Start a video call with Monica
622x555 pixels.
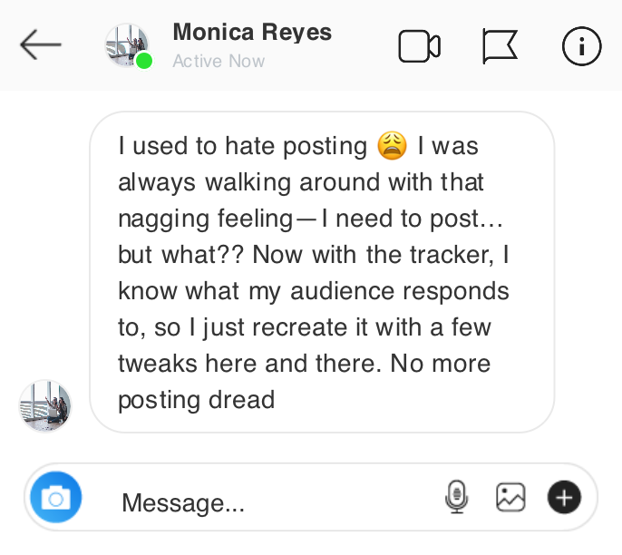pyautogui.click(x=419, y=46)
